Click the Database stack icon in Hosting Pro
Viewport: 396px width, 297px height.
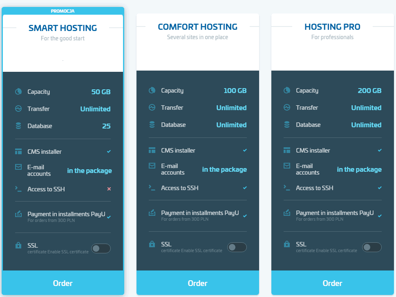pyautogui.click(x=286, y=124)
